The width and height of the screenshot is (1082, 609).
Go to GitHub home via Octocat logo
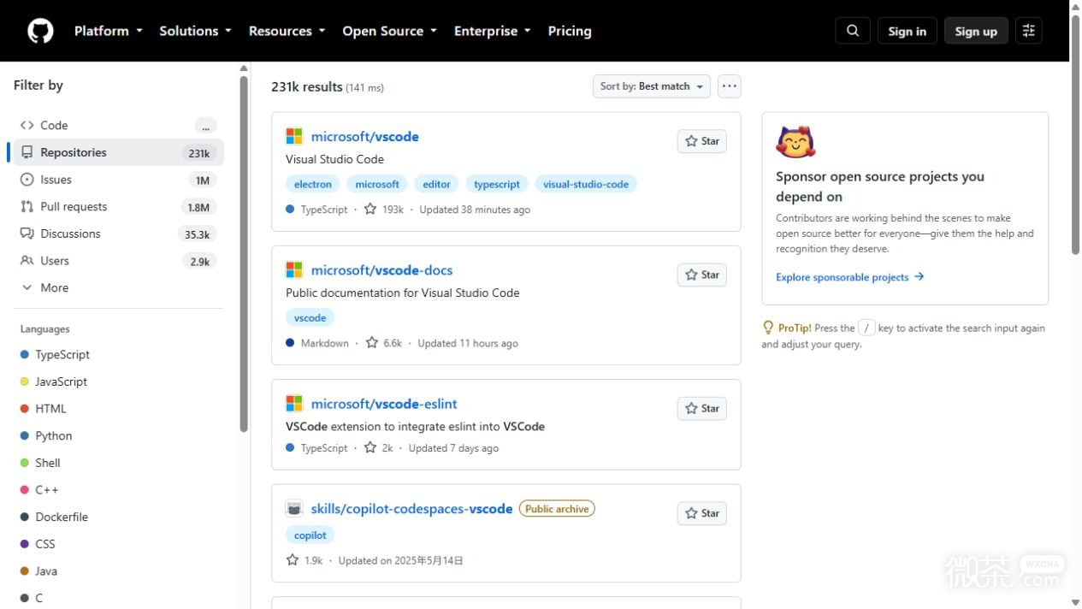pyautogui.click(x=40, y=31)
